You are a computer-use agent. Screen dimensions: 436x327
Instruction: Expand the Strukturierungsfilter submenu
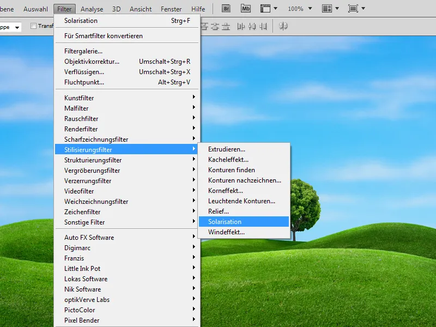pyautogui.click(x=127, y=160)
